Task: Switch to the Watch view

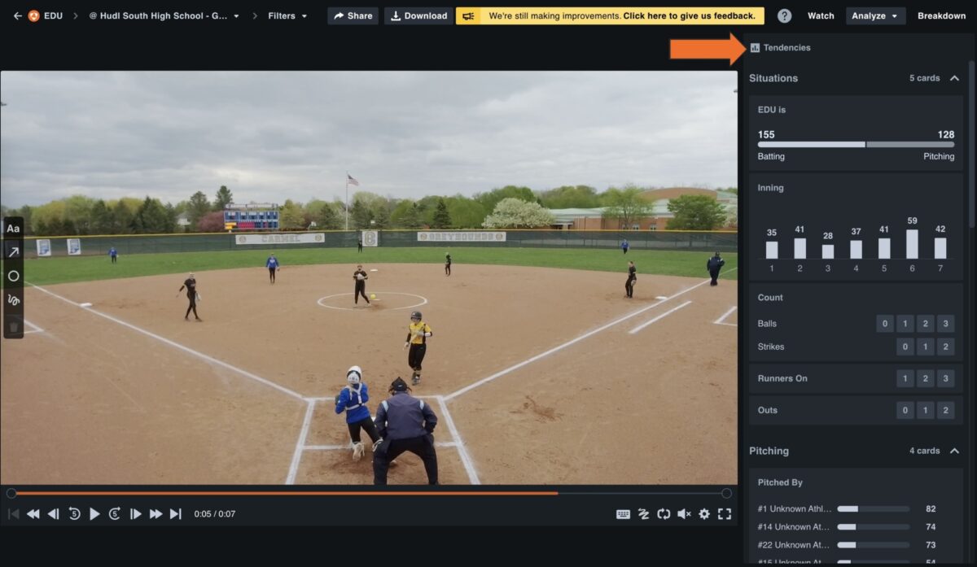Action: point(821,15)
